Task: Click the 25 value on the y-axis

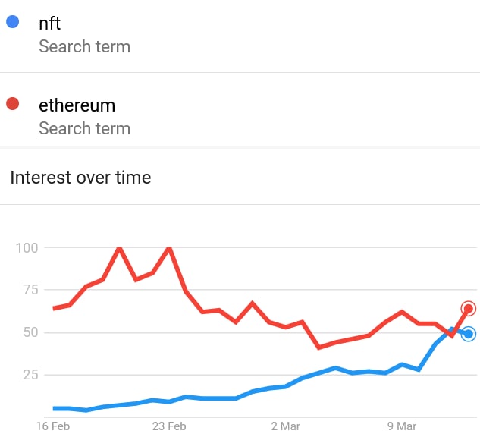Action: coord(30,374)
